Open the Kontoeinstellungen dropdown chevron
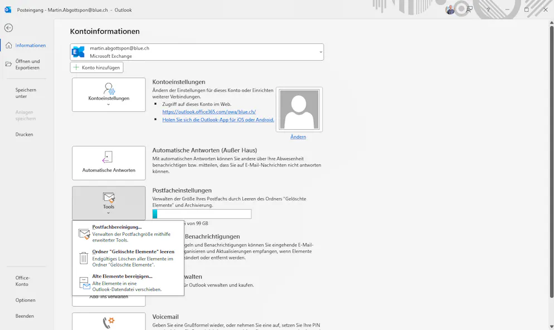554x330 pixels. pyautogui.click(x=108, y=103)
